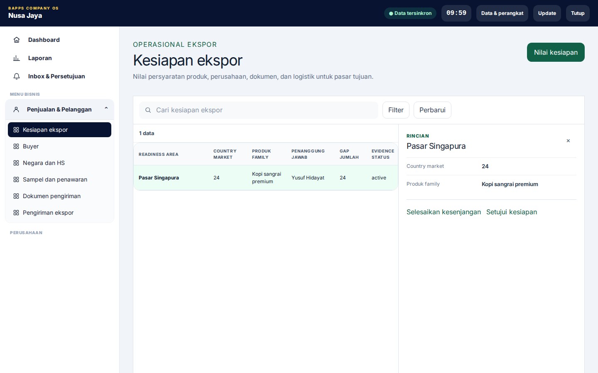Click the Nusa Jaya company name
Image resolution: width=598 pixels, height=373 pixels.
[25, 16]
